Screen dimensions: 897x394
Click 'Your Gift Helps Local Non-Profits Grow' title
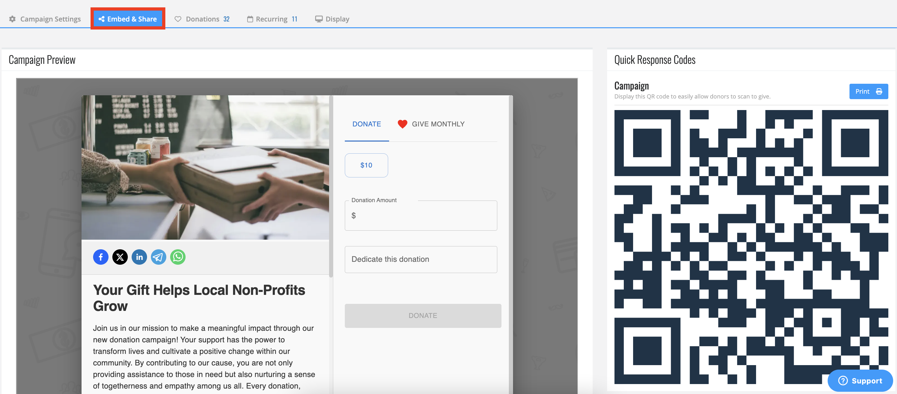(199, 298)
